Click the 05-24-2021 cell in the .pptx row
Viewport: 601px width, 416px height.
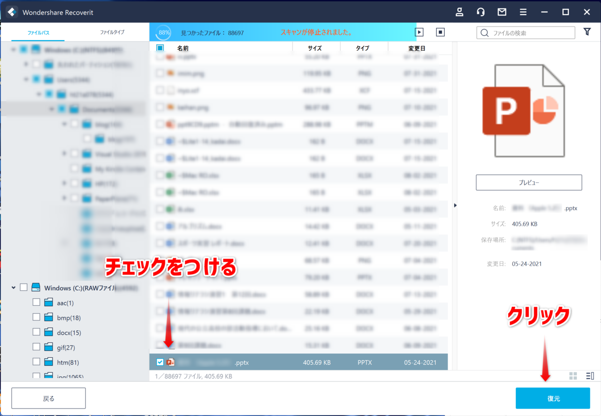[420, 362]
